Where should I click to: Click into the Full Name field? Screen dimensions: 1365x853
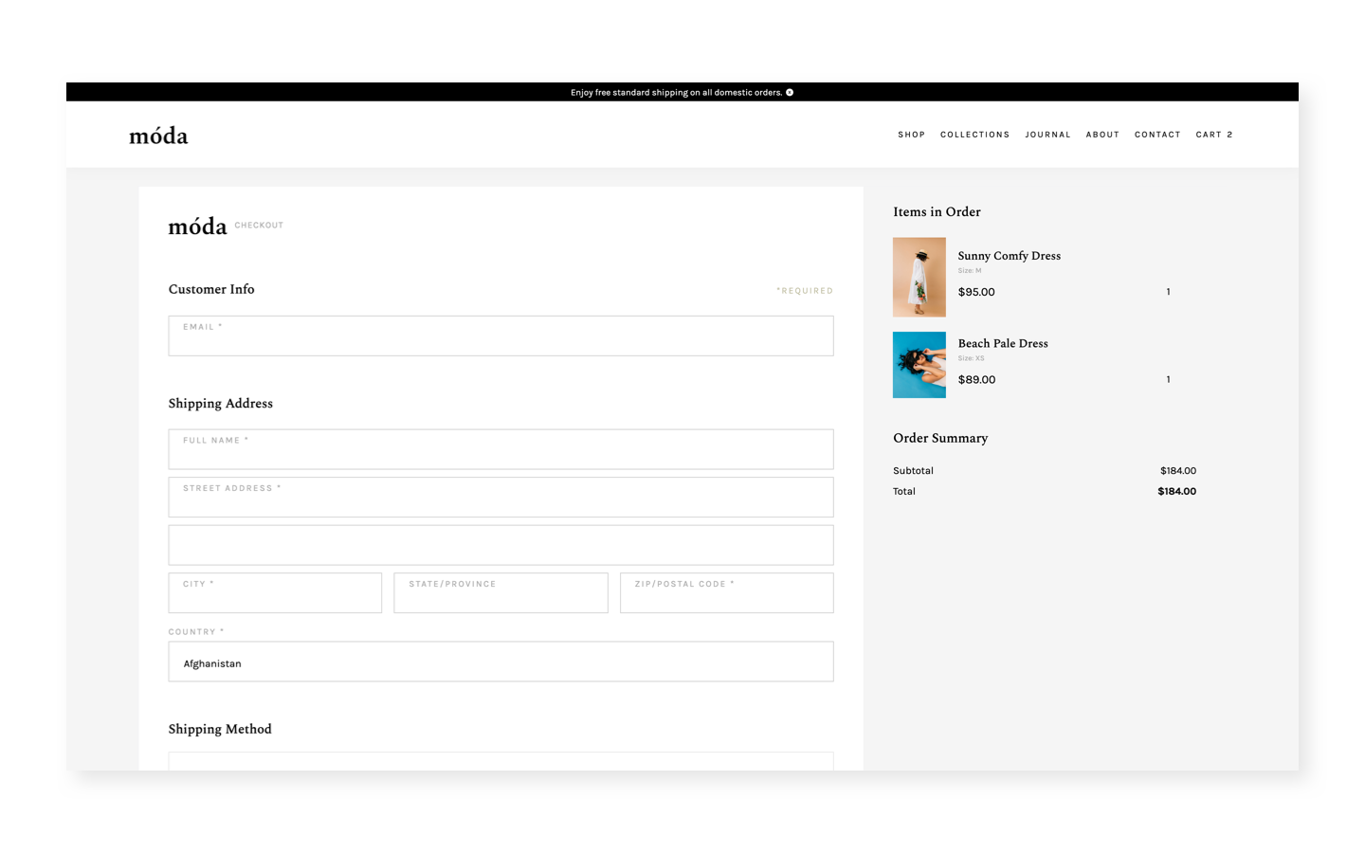pyautogui.click(x=500, y=448)
